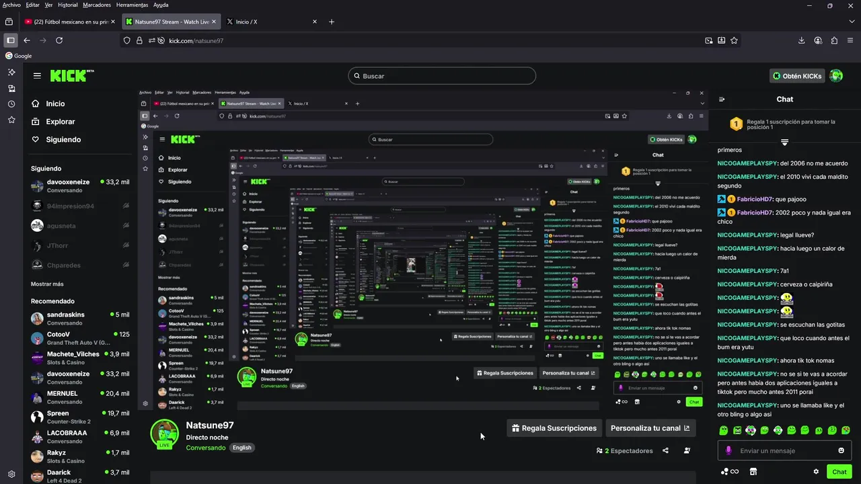Open MERNUEL recommended channel

click(x=80, y=397)
